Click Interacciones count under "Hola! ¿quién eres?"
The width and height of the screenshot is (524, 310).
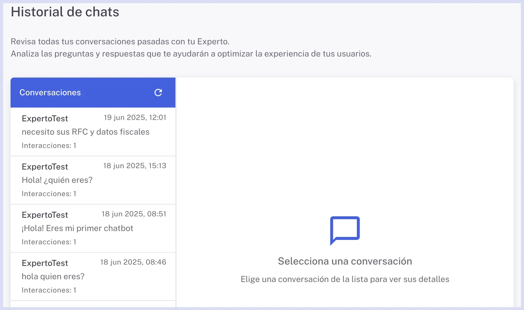coord(49,194)
